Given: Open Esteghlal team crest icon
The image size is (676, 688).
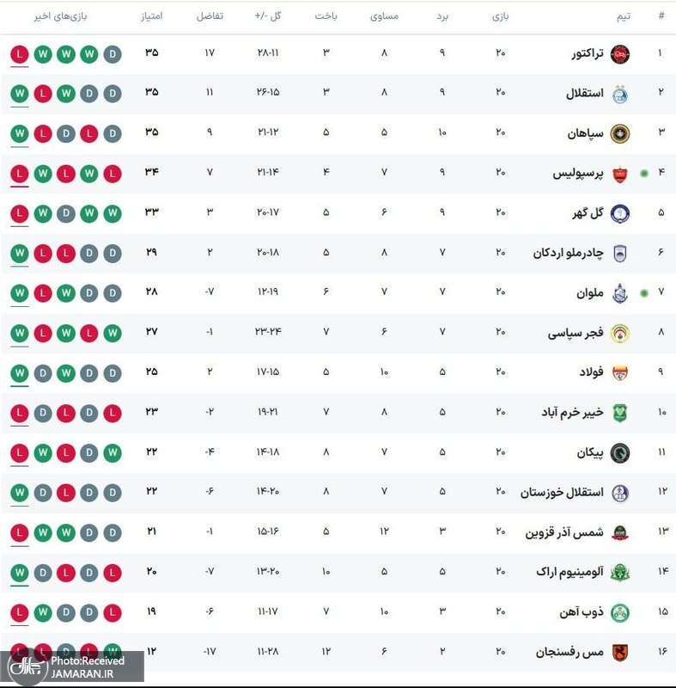Looking at the screenshot, I should [x=619, y=94].
